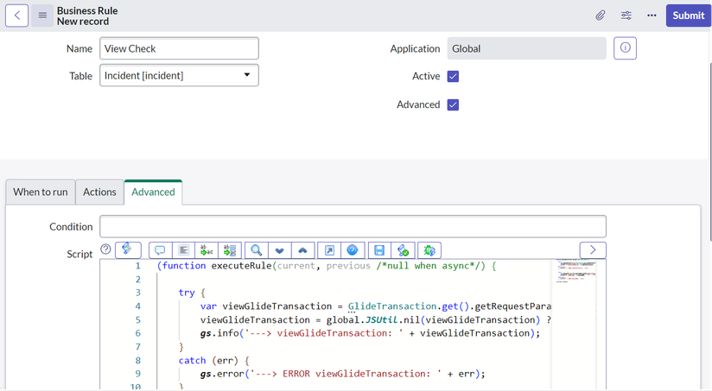Submit the new business rule
The width and height of the screenshot is (712, 391).
[x=688, y=16]
